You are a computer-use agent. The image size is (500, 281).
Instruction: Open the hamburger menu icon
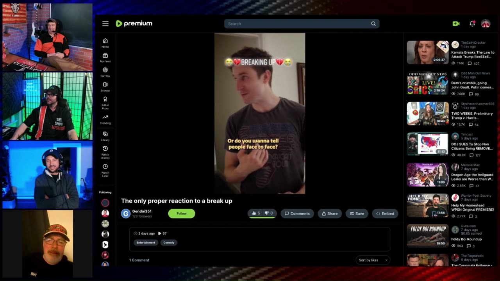click(105, 24)
